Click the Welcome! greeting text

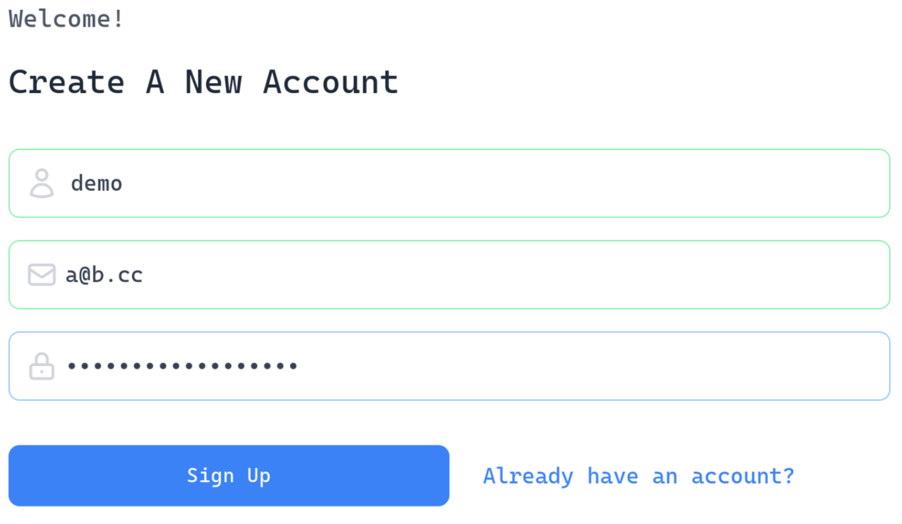click(66, 19)
